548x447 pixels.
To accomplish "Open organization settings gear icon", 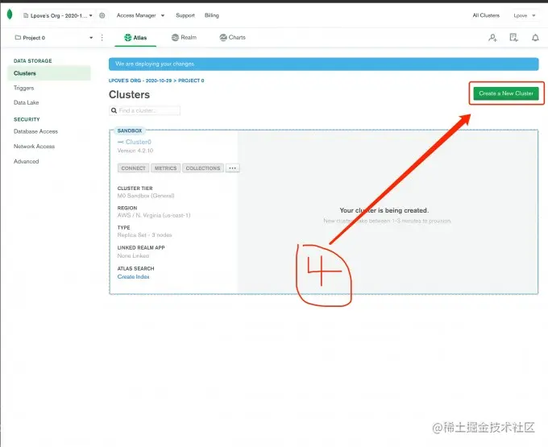I will click(102, 15).
